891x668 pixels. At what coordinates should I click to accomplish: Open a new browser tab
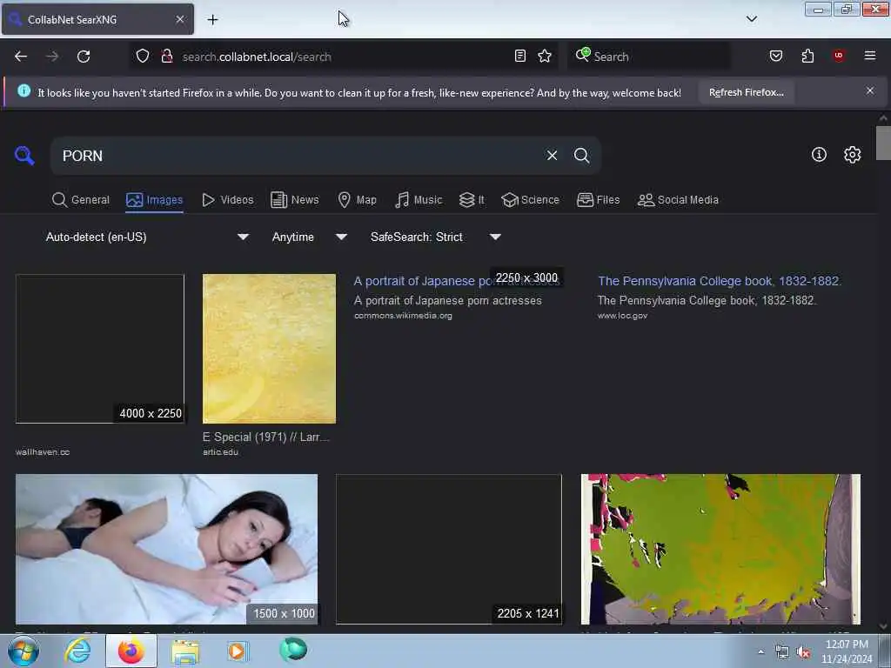click(x=212, y=20)
